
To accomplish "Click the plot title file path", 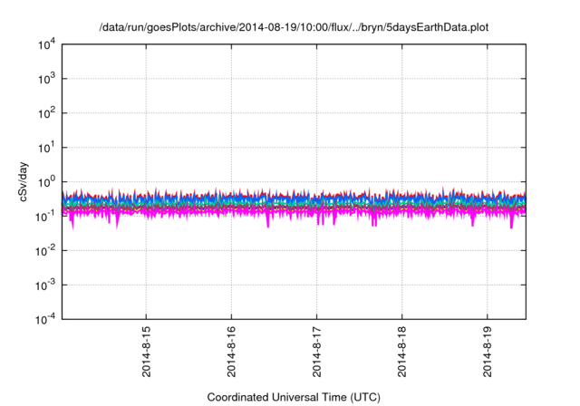I will pos(294,27).
